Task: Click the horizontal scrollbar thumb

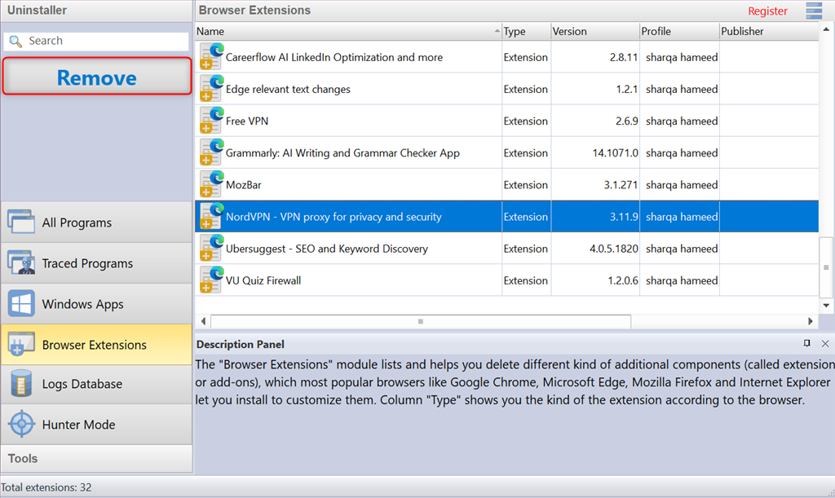Action: click(x=421, y=321)
